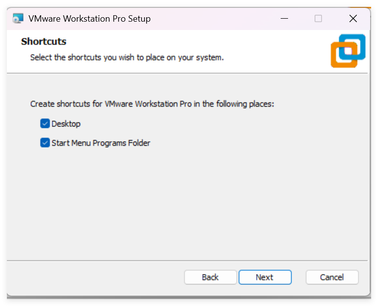Minimize the VMware Workstation Pro Setup window
Screen dimensions: 378x306
(x=285, y=19)
